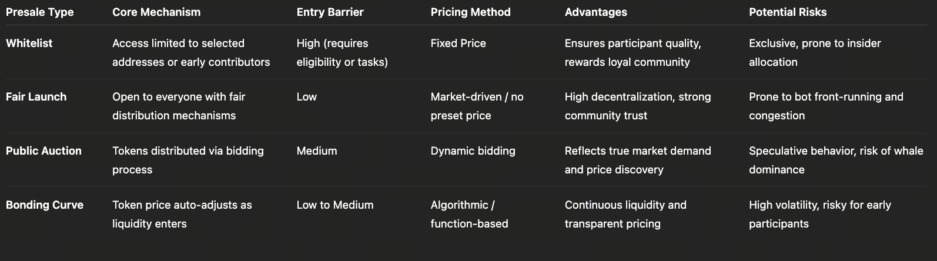Click the Low to Medium cell
Viewport: 937px width, 261px height.
[335, 205]
